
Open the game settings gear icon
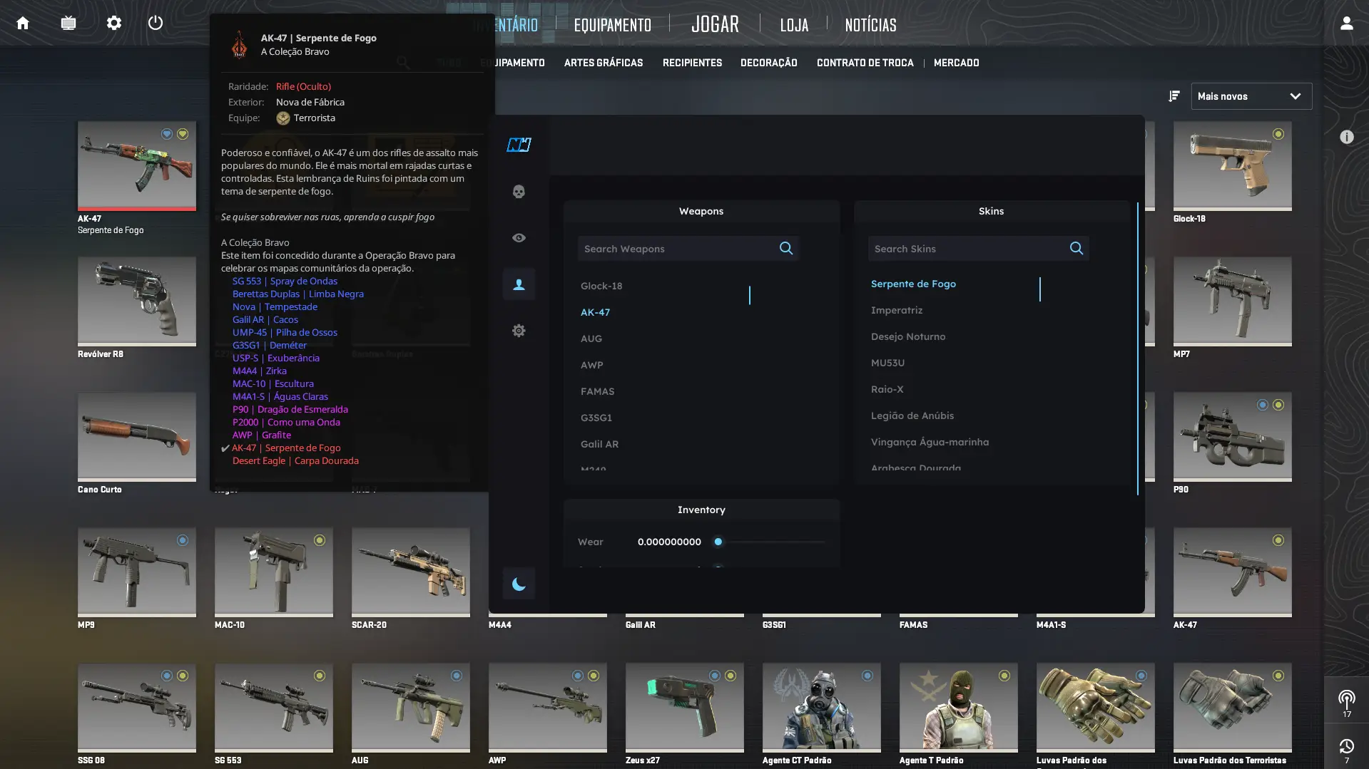[114, 23]
